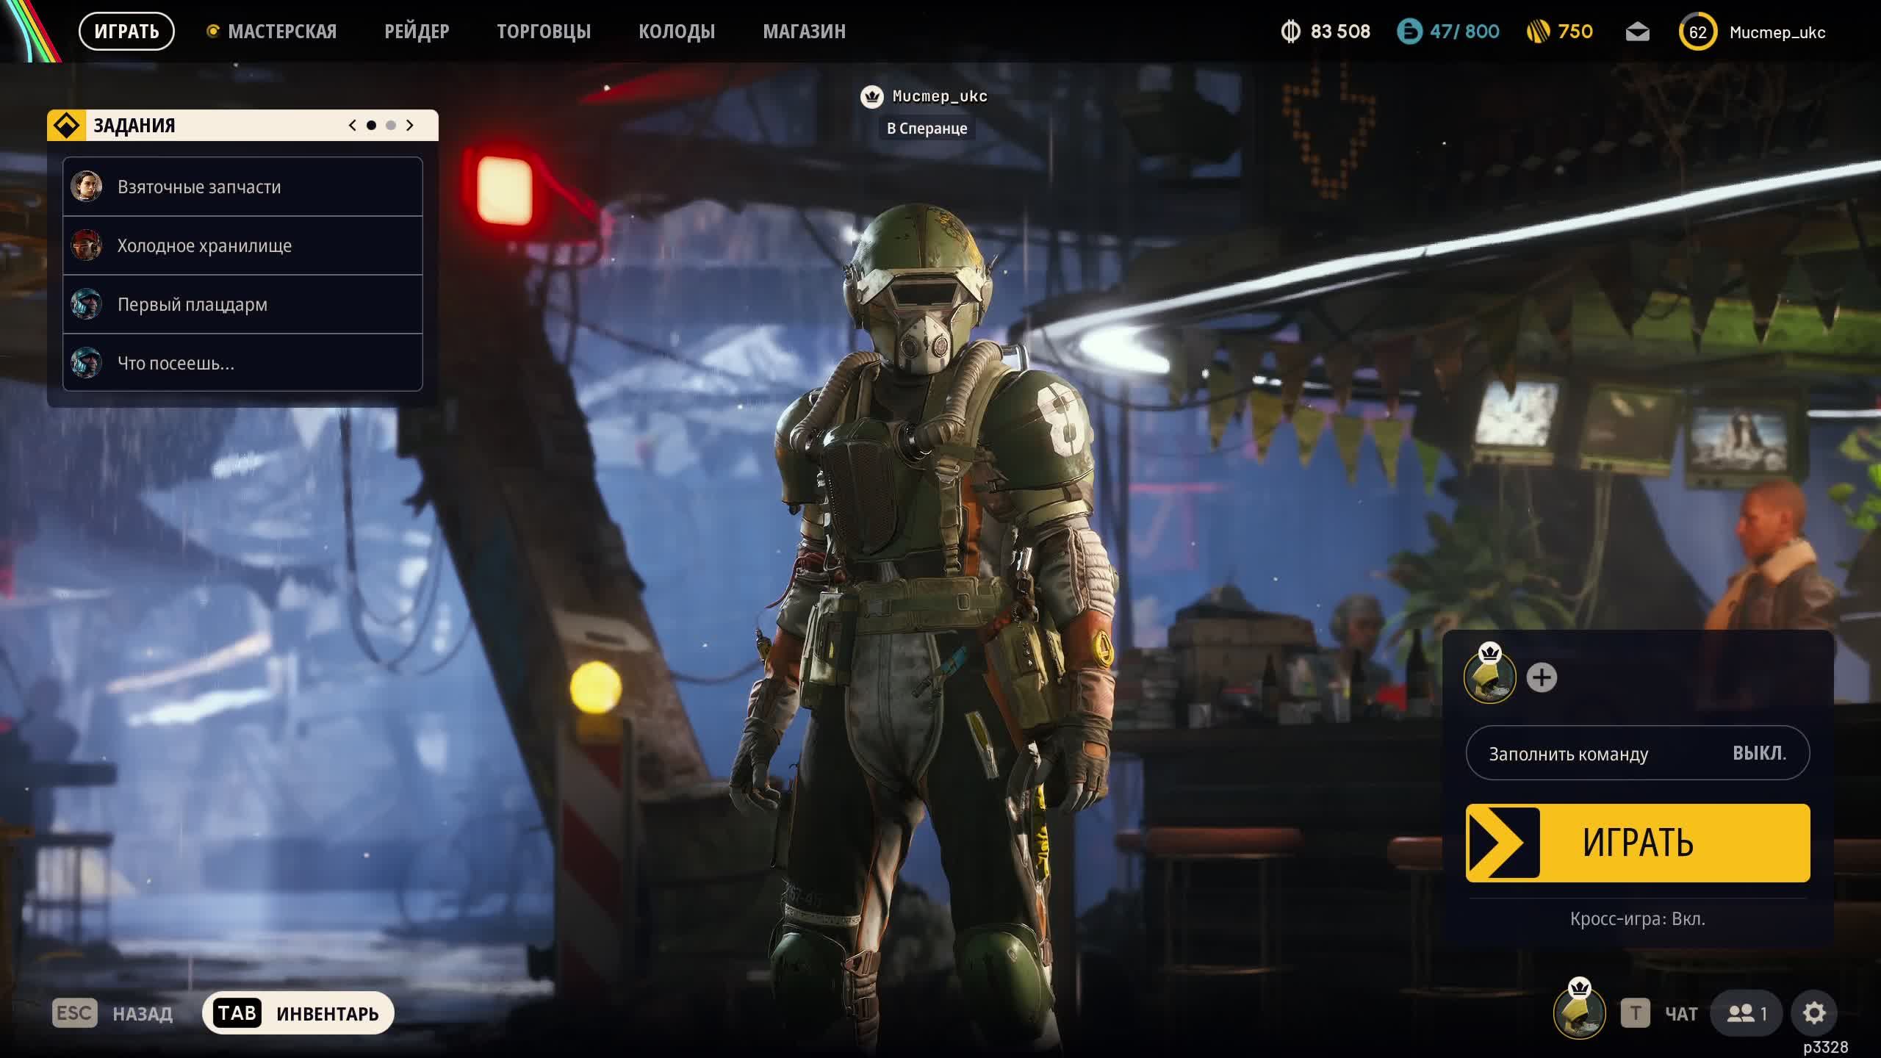
Task: Switch to the Торговцы tab
Action: pos(544,32)
